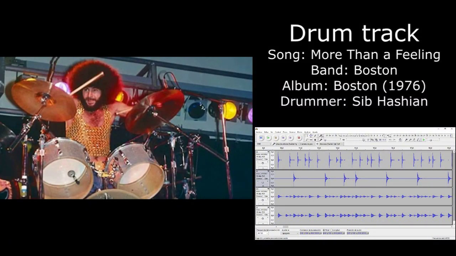Image resolution: width=456 pixels, height=256 pixels.
Task: Start recording with the red Record button
Action: tap(299, 138)
